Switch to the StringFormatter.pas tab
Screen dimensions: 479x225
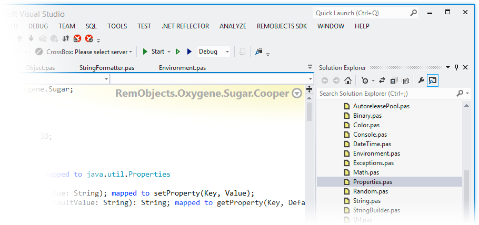pos(106,68)
